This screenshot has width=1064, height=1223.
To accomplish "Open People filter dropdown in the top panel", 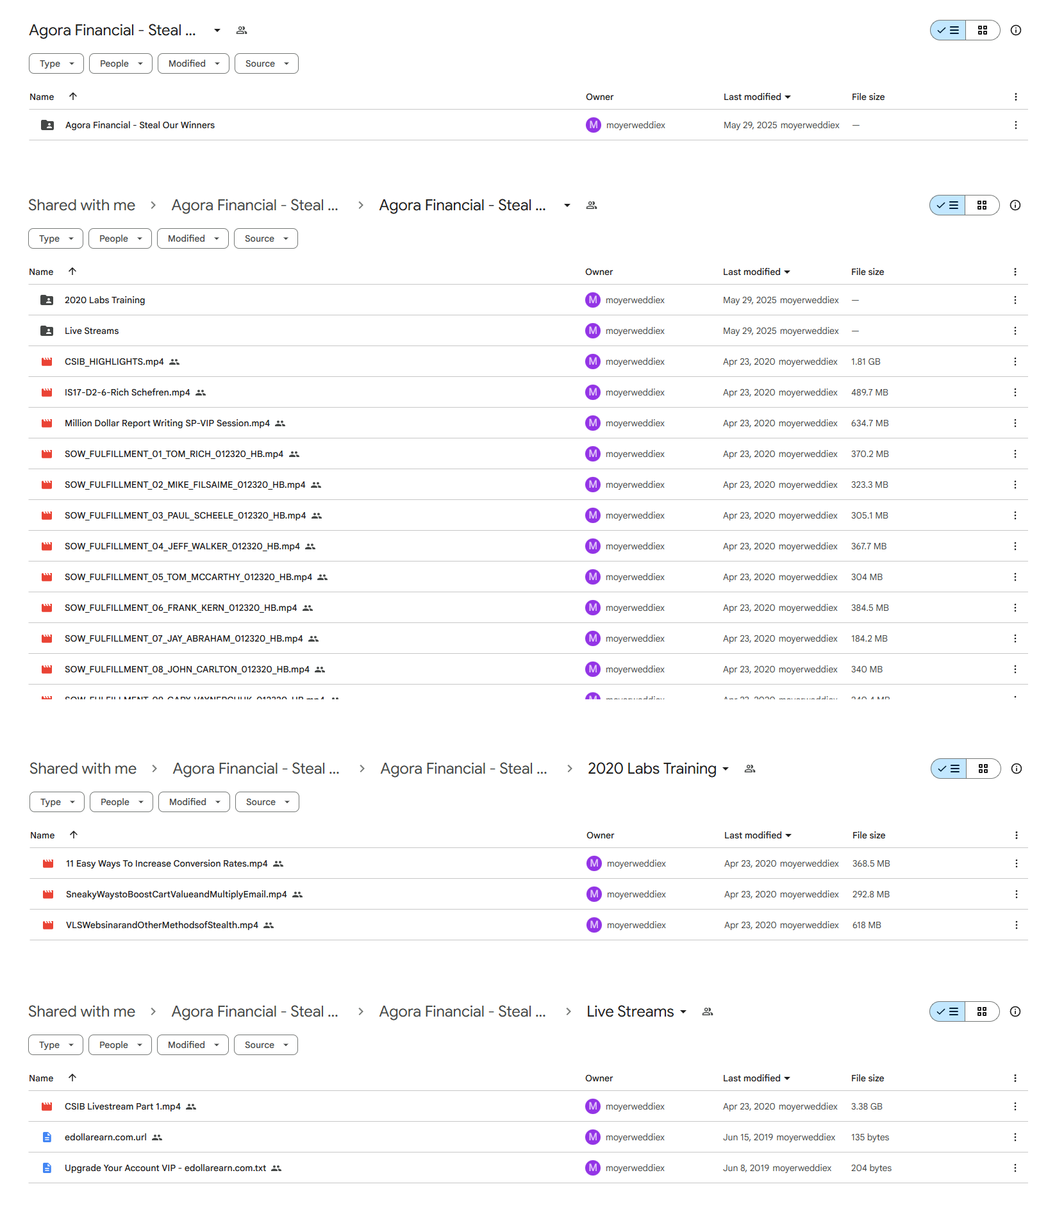I will coord(121,63).
